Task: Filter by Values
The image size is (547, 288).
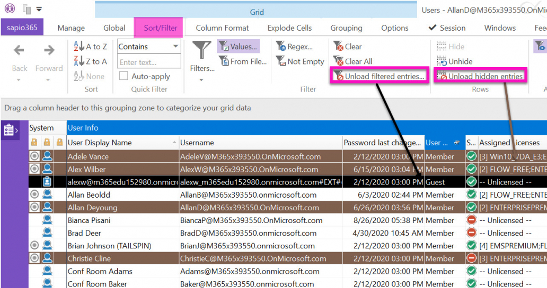Action: [239, 47]
